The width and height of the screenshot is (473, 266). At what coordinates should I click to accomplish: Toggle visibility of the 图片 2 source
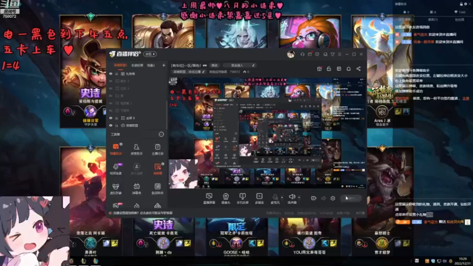[x=111, y=81]
